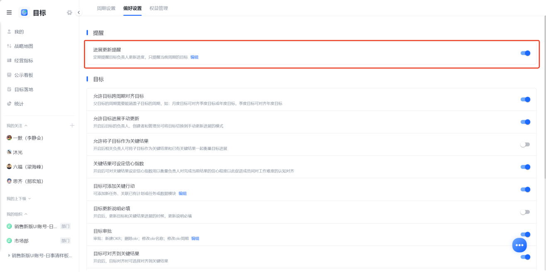Click the 统计 pie chart icon
The width and height of the screenshot is (546, 272).
tap(9, 104)
